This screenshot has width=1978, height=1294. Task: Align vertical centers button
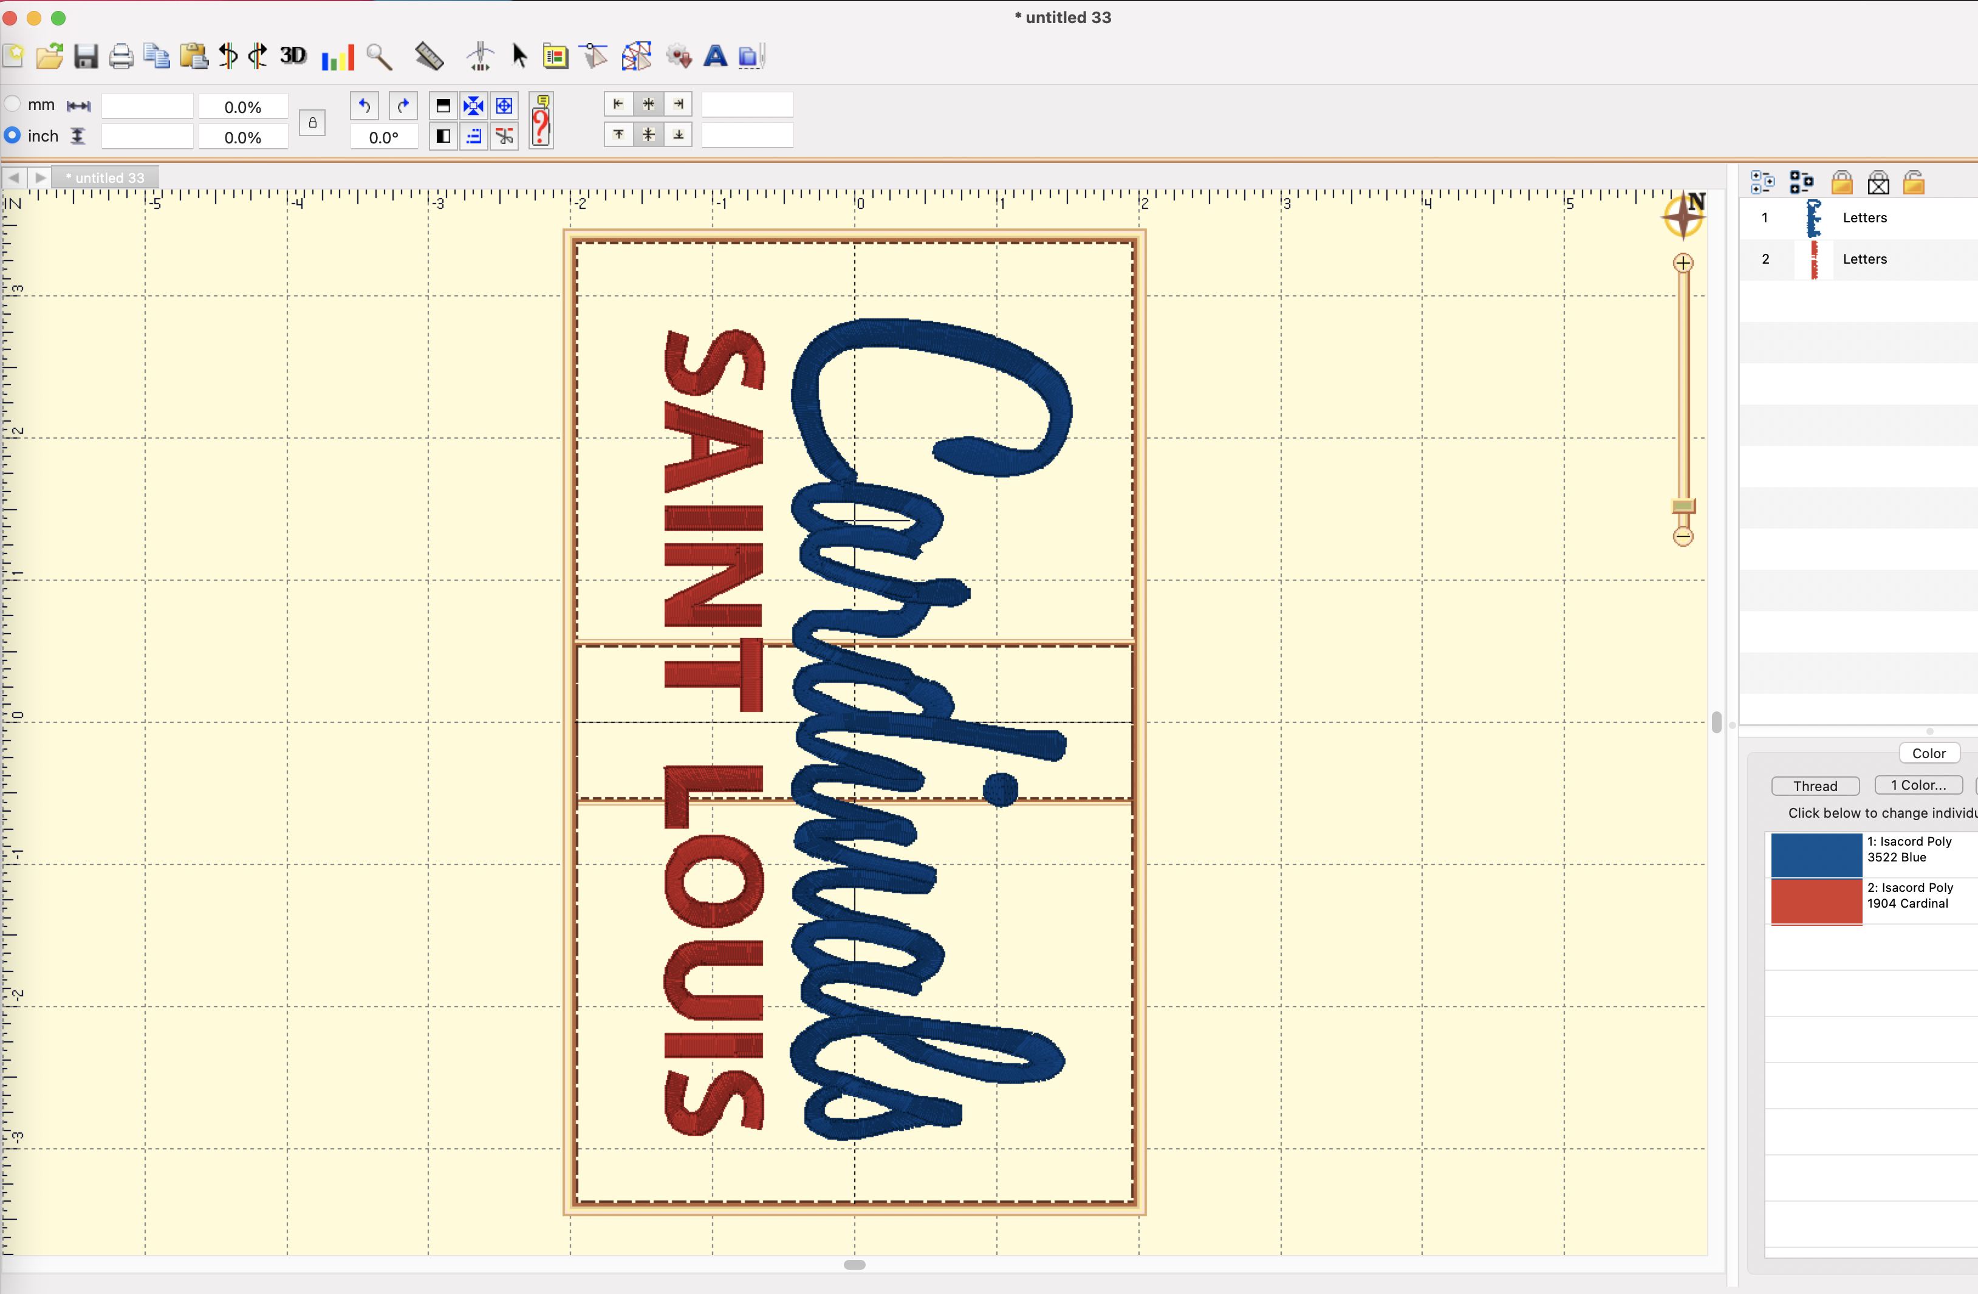pos(648,135)
